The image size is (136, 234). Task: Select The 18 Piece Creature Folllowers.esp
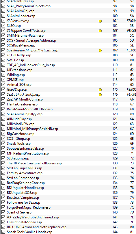(34, 163)
